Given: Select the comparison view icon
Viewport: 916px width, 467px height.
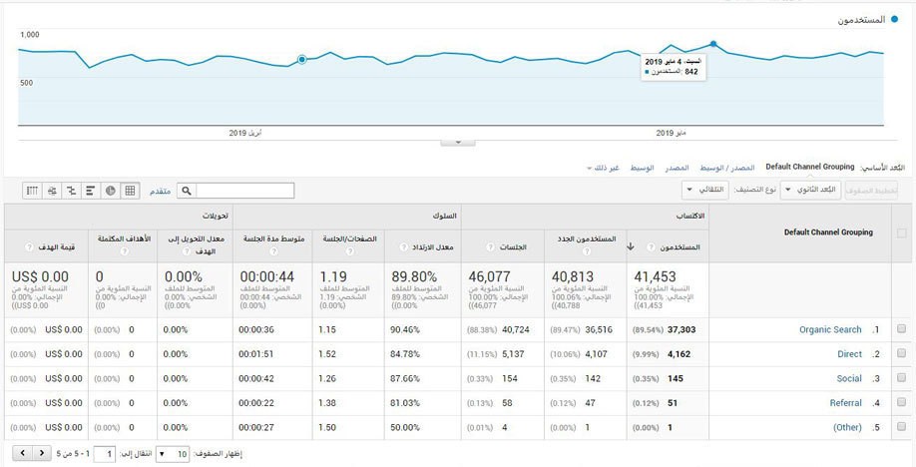Looking at the screenshot, I should click(x=71, y=191).
